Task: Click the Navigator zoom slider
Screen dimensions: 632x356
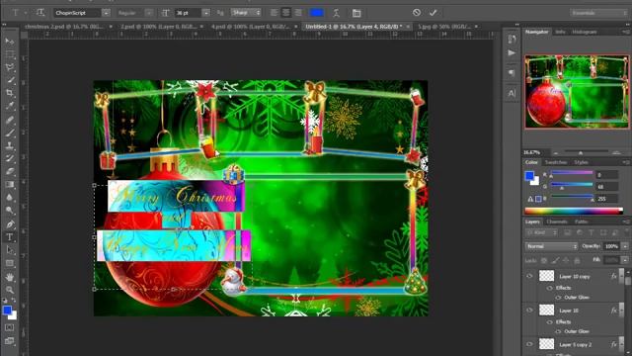Action: click(x=581, y=152)
